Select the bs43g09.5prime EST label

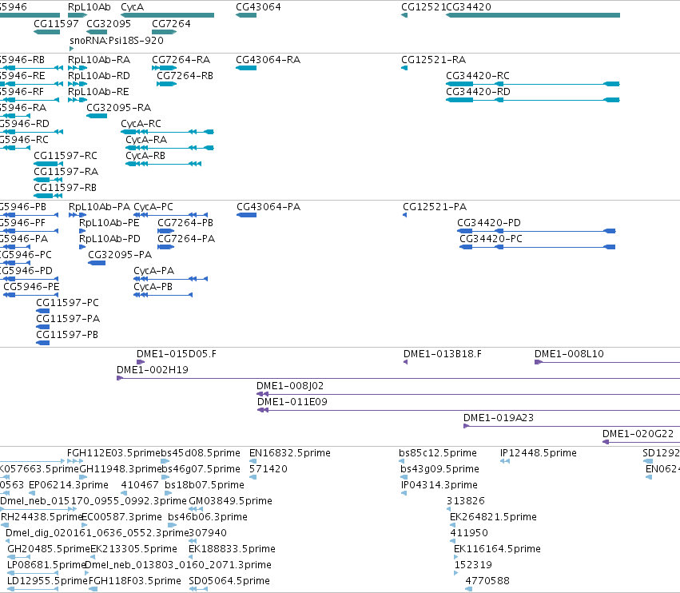pos(439,469)
